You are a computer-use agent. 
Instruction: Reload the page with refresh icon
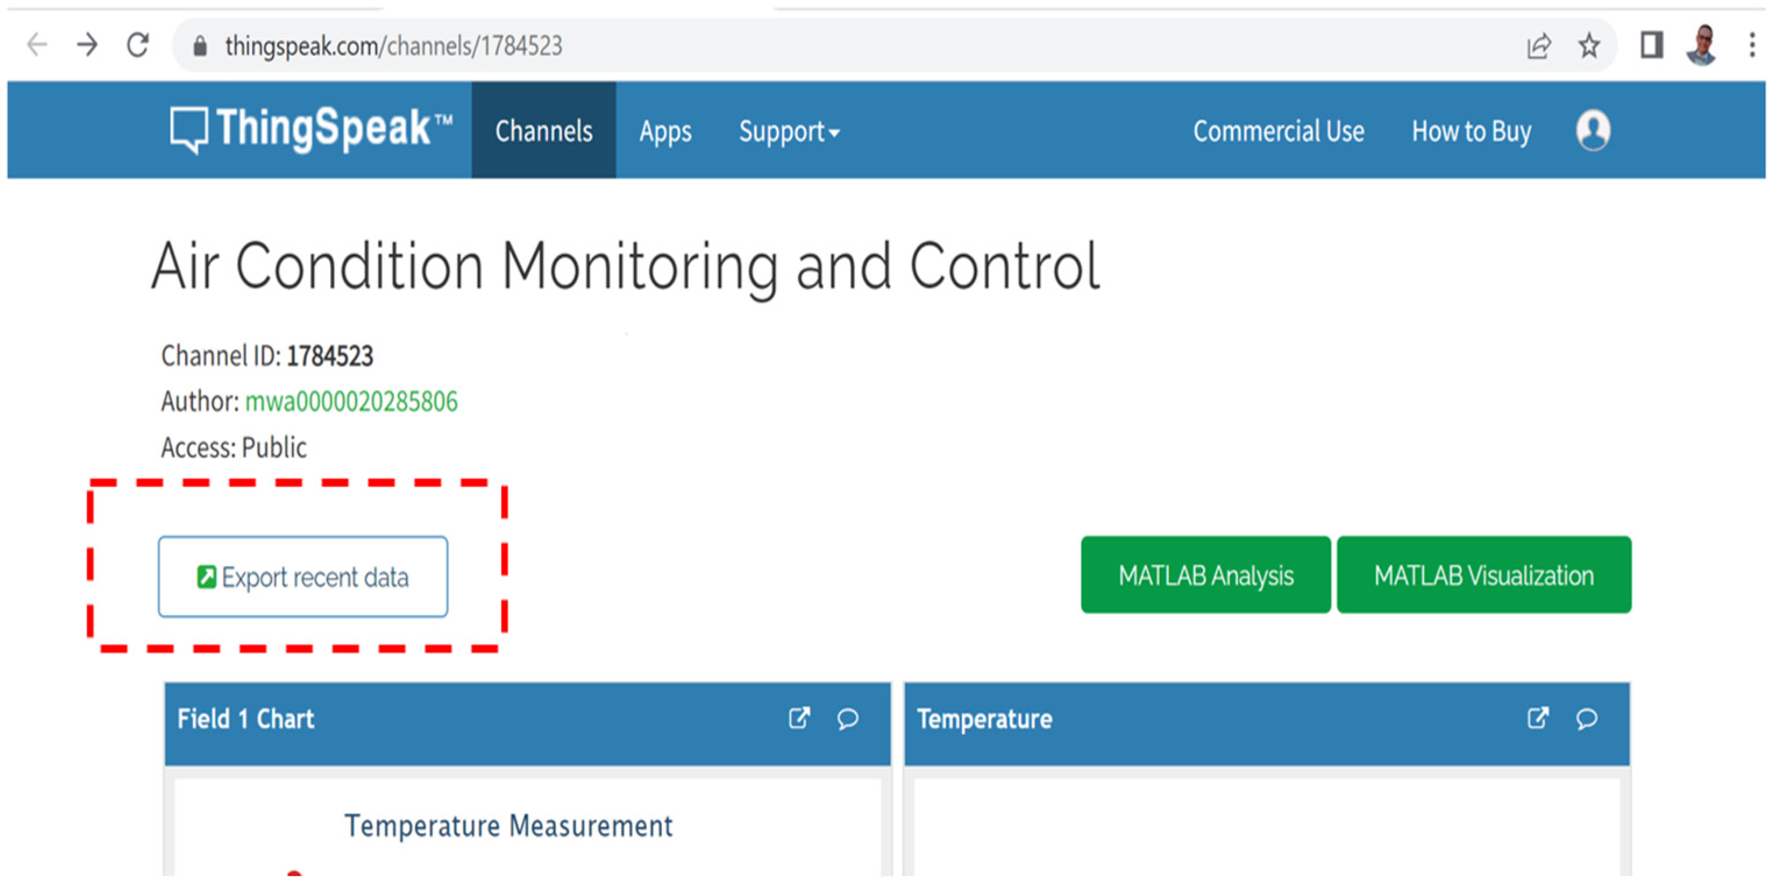tap(138, 45)
